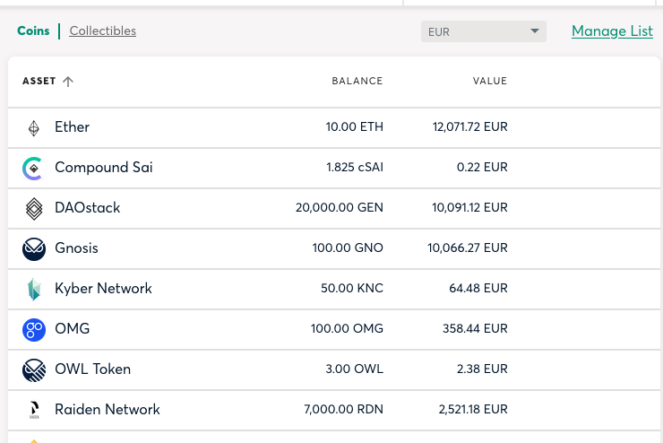Select the Coins tab
The width and height of the screenshot is (663, 443).
click(x=33, y=31)
